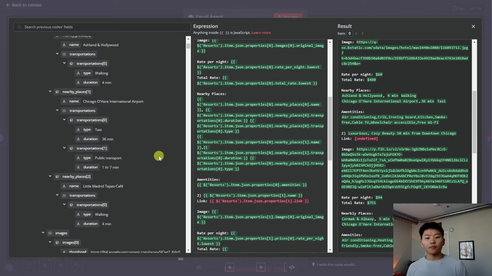Collapse transportations under Little Madrid Tapas-Café
492x276 pixels.
(x=57, y=195)
